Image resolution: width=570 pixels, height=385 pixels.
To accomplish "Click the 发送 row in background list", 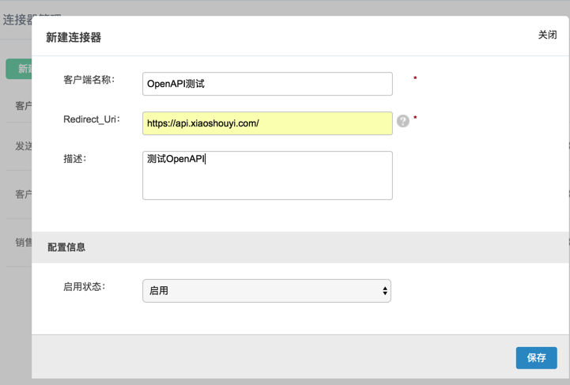I will click(x=24, y=146).
